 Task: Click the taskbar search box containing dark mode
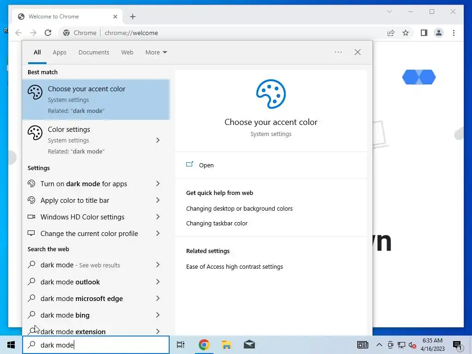point(96,345)
